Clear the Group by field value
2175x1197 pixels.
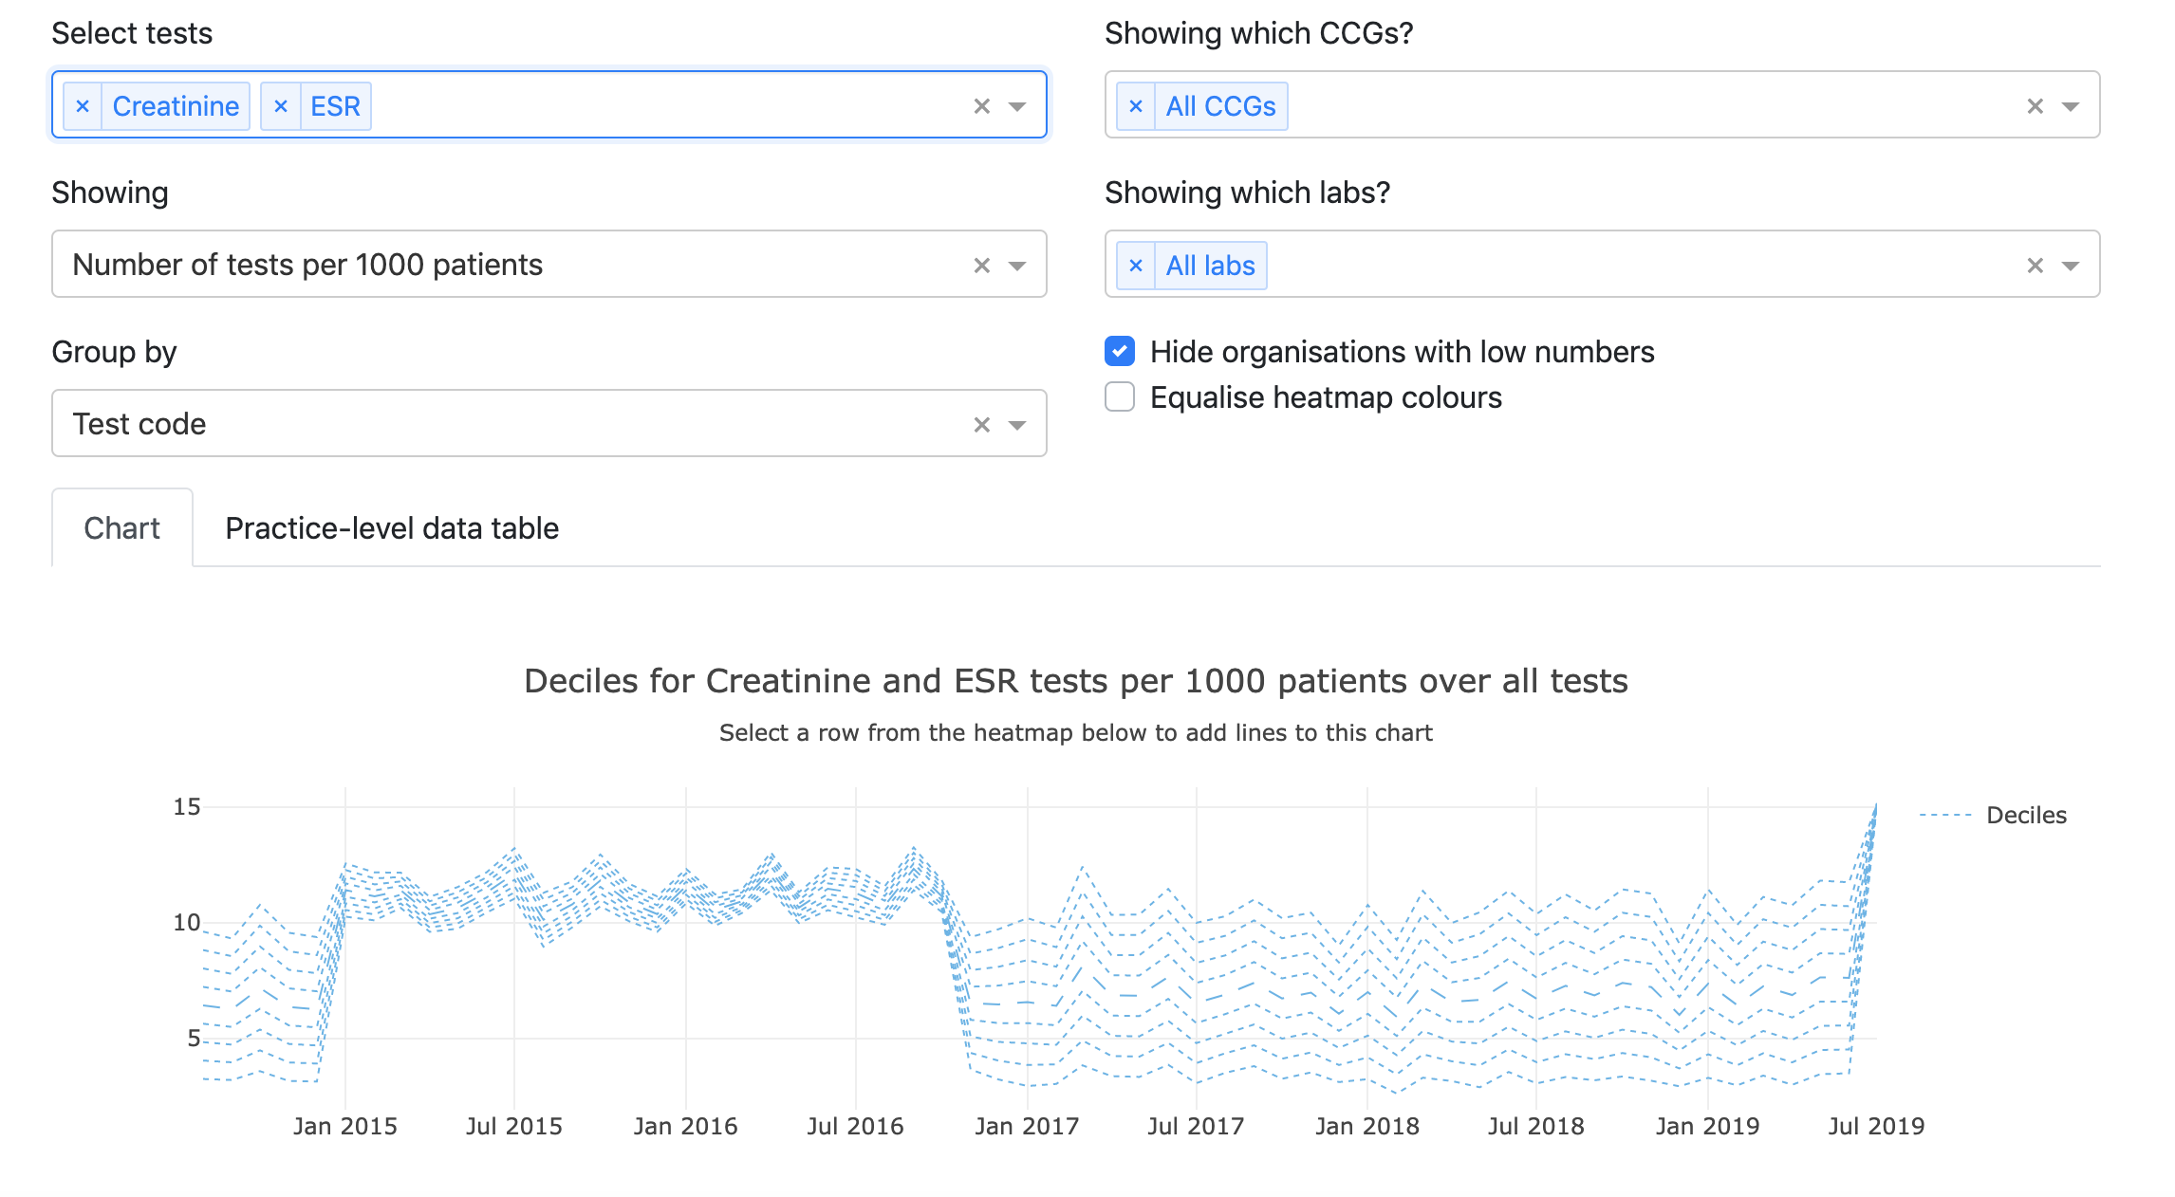click(x=982, y=425)
